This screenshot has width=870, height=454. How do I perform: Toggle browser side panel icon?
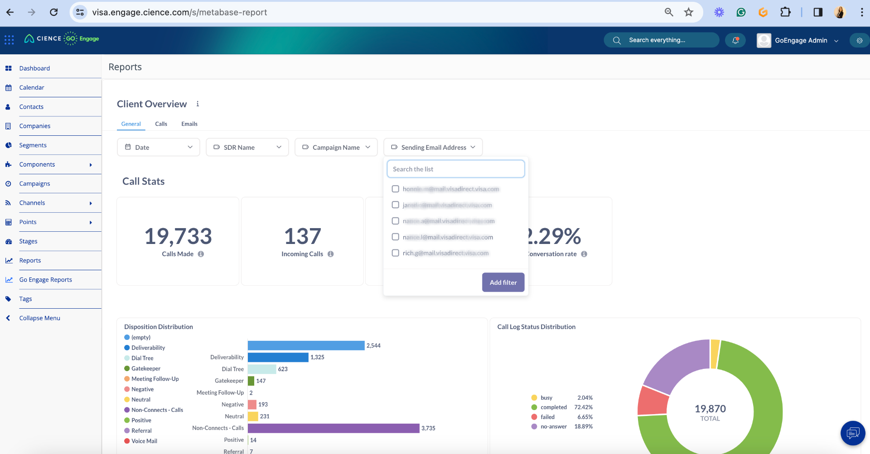pos(818,12)
